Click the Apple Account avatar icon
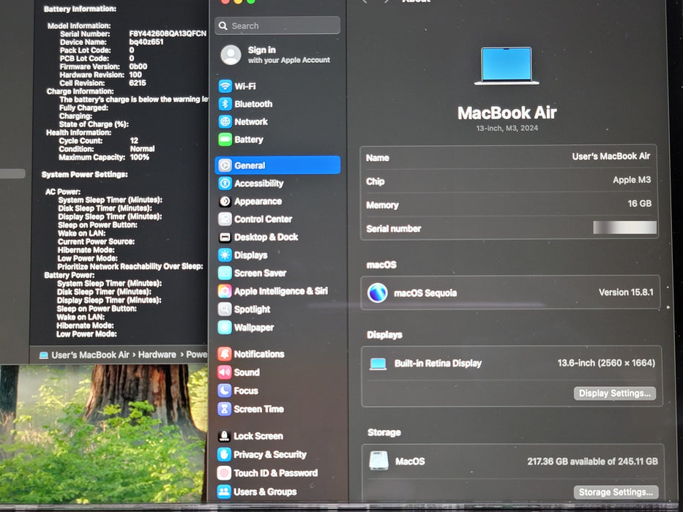This screenshot has height=512, width=683. (231, 55)
